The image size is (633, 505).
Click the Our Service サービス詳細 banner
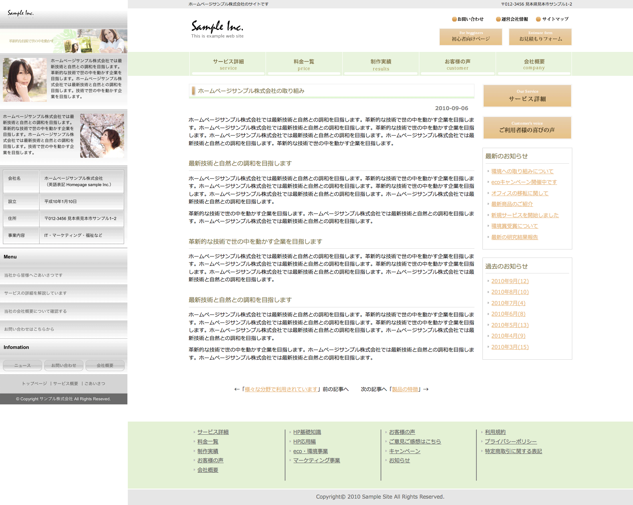pyautogui.click(x=527, y=96)
